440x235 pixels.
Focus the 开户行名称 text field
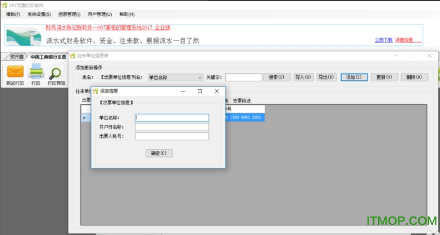(172, 127)
